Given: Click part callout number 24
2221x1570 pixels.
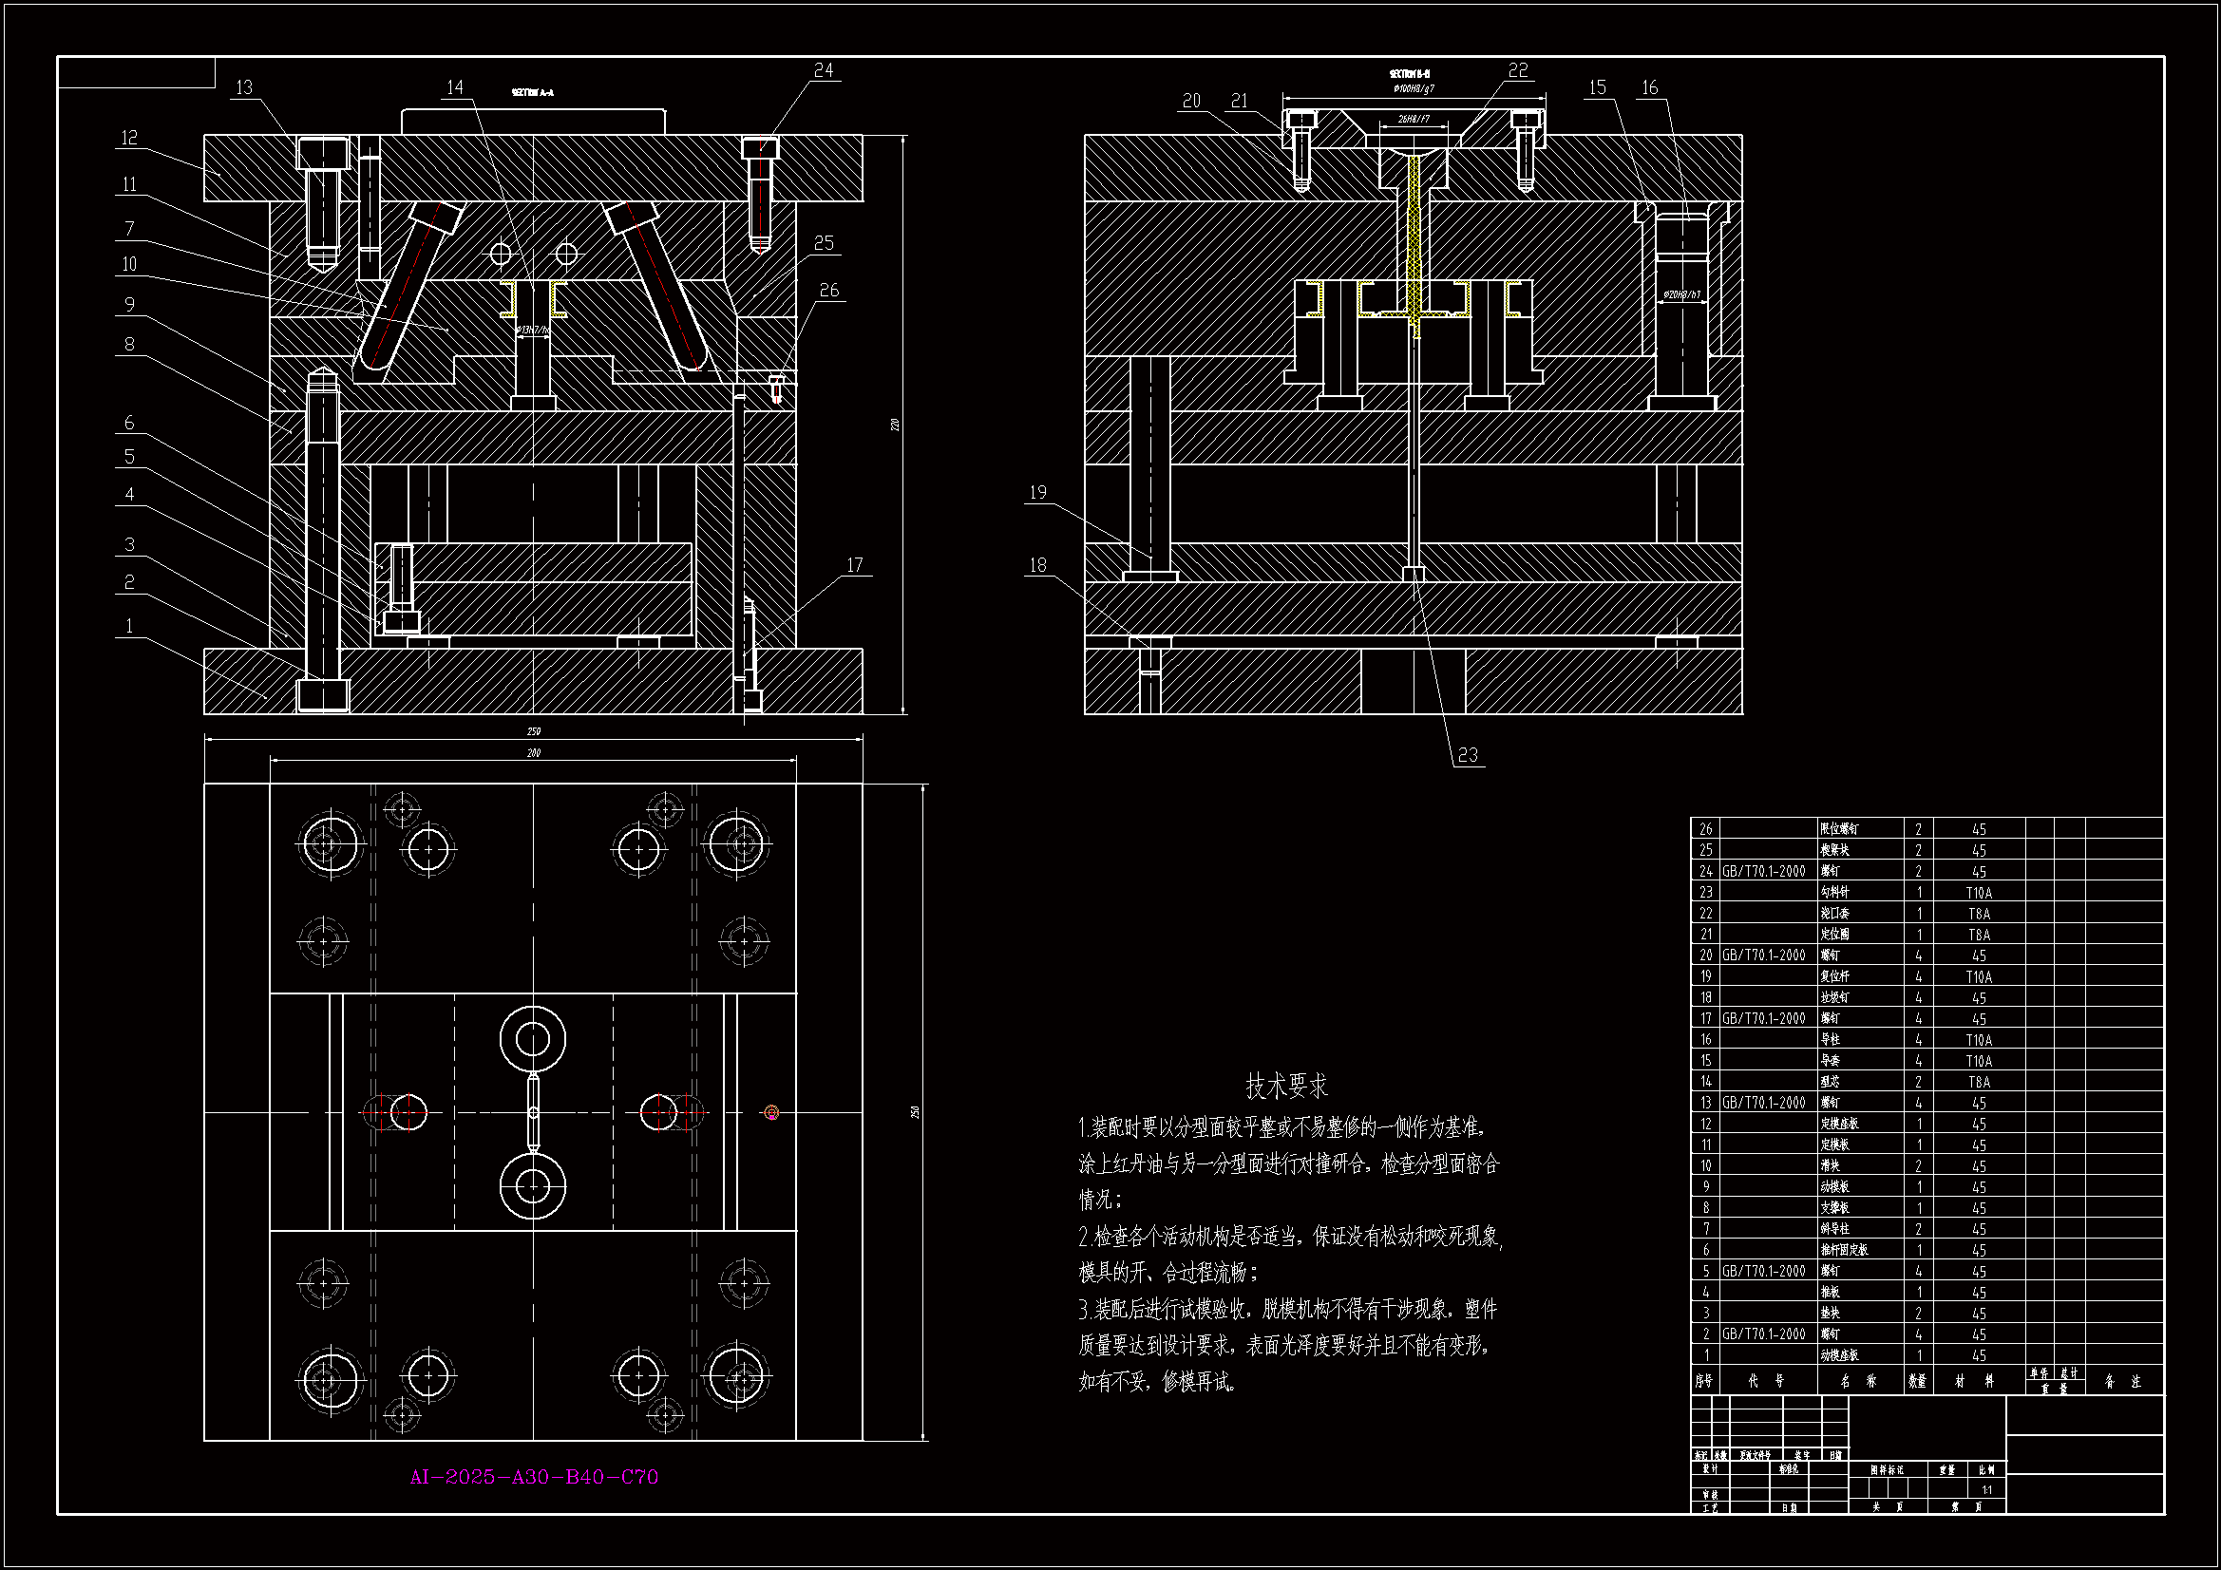Looking at the screenshot, I should tap(824, 70).
